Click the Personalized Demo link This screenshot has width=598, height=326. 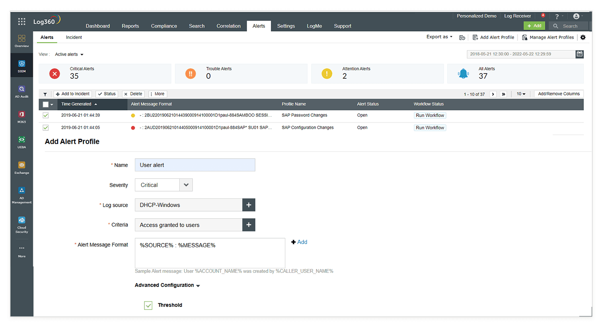pos(476,16)
